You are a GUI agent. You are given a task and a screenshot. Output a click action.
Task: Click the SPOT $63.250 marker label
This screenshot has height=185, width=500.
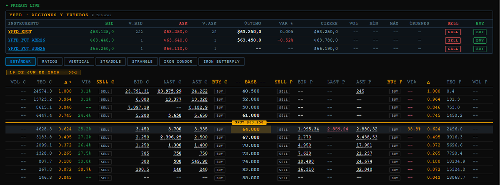(x=249, y=123)
